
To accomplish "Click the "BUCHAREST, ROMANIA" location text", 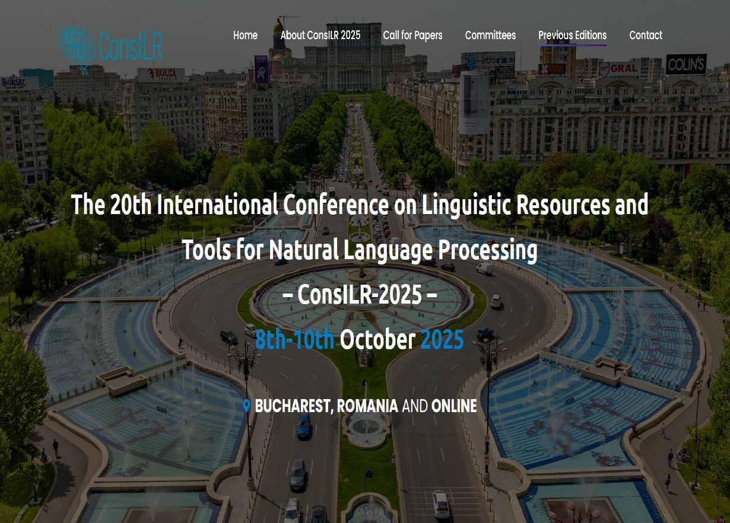I will [326, 406].
